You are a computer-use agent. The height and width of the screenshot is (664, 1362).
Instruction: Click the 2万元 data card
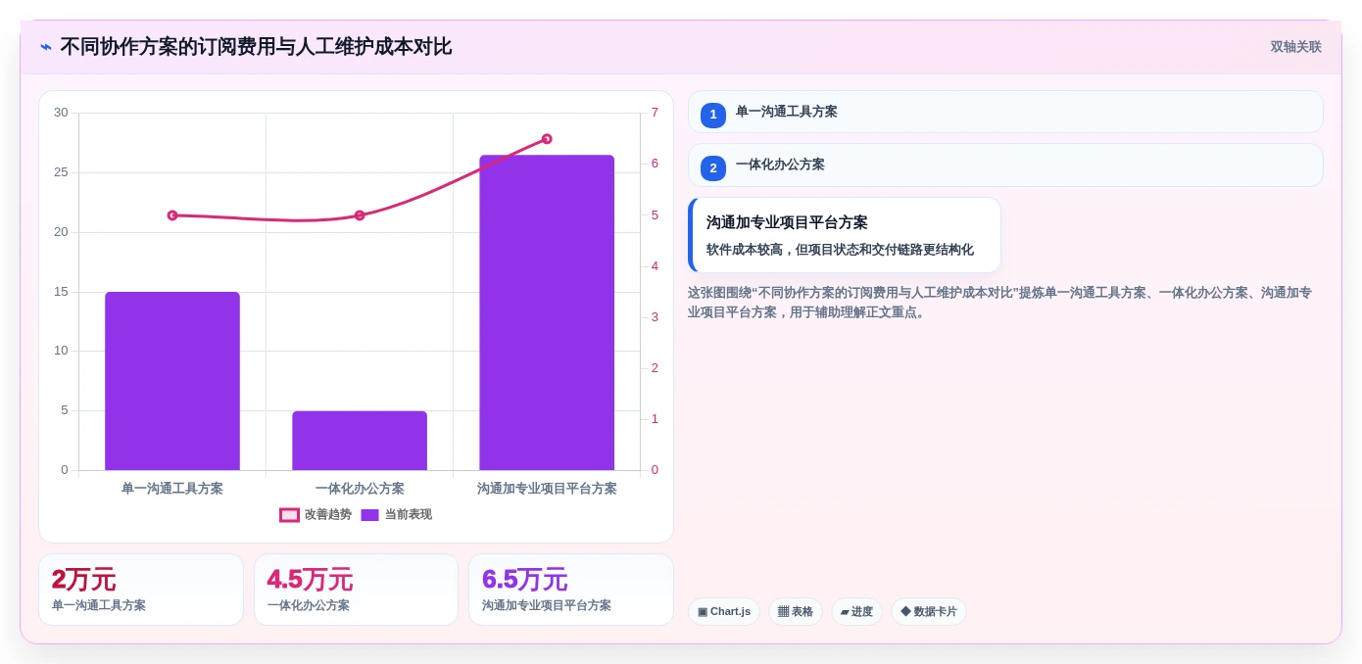tap(141, 590)
